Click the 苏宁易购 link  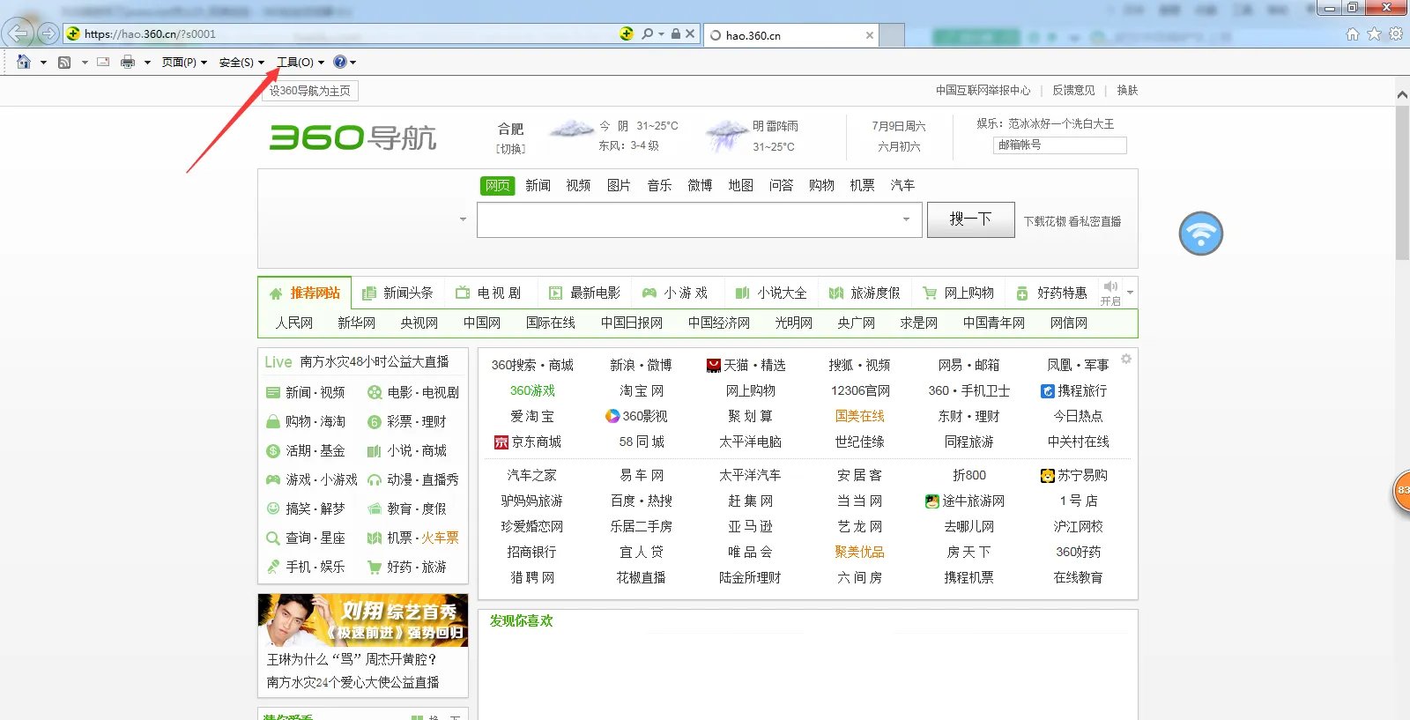coord(1074,475)
